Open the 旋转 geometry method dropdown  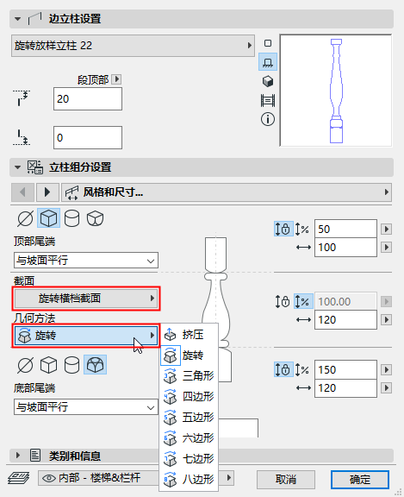[x=86, y=336]
